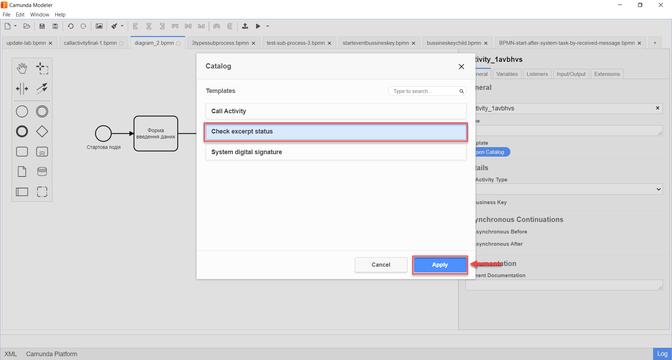Viewport: 672px width, 360px height.
Task: Open the Window menu
Action: coord(40,15)
